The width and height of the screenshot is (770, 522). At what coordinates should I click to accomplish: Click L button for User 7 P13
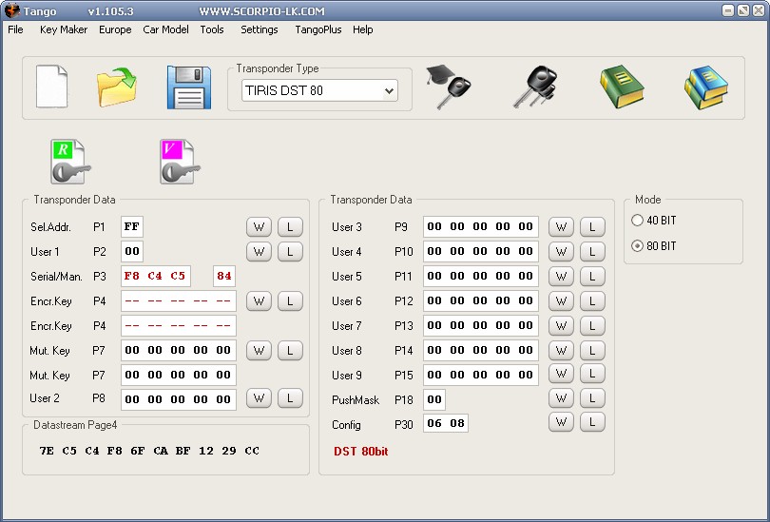(x=592, y=325)
